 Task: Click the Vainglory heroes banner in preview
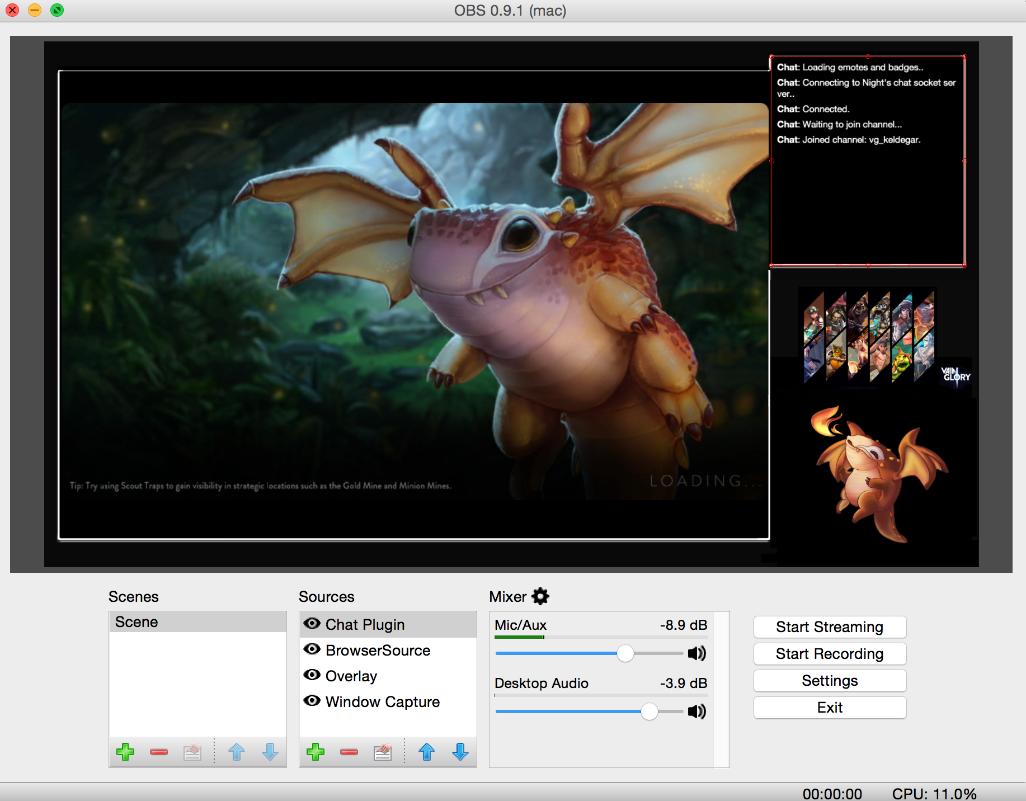point(869,336)
